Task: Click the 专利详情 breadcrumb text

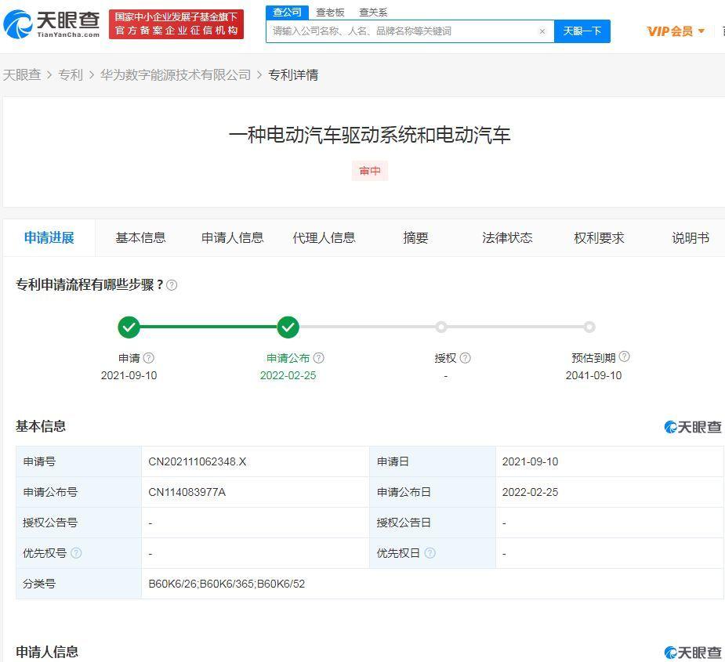Action: (x=293, y=75)
